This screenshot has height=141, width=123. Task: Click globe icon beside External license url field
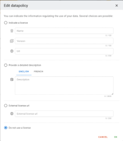[12, 114]
